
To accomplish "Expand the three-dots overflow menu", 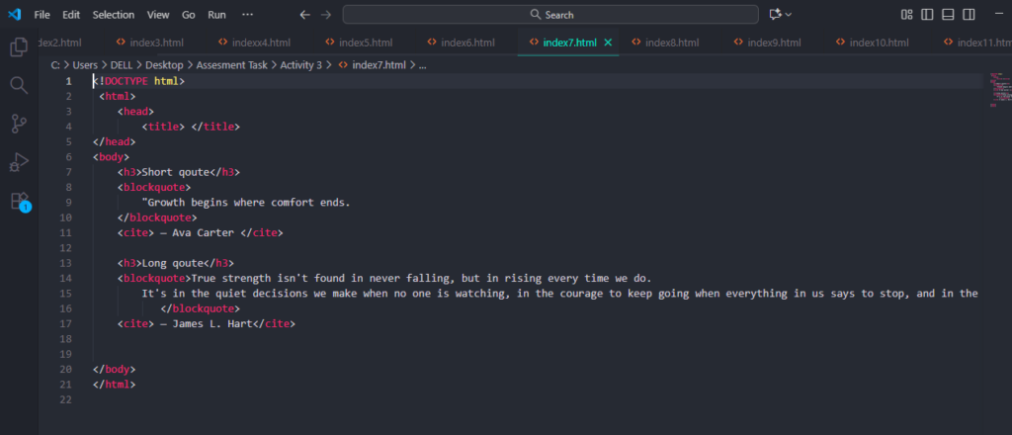I will pyautogui.click(x=247, y=15).
